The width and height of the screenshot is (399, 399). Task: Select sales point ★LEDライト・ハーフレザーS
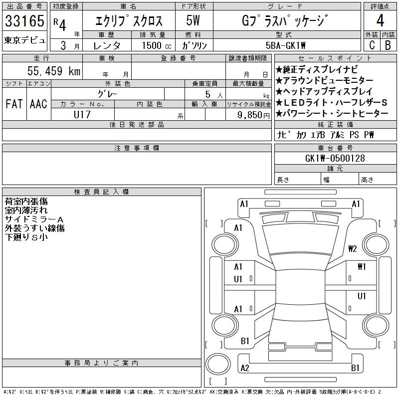[331, 103]
